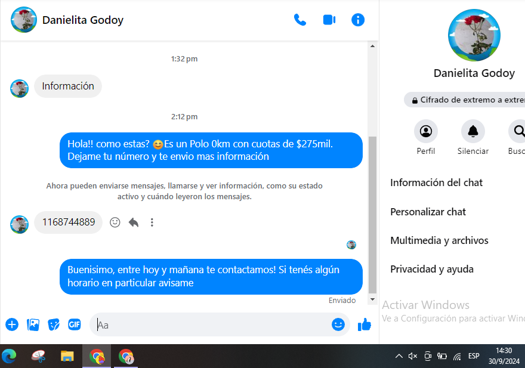Open File Explorer from the taskbar
The height and width of the screenshot is (368, 525).
point(67,356)
